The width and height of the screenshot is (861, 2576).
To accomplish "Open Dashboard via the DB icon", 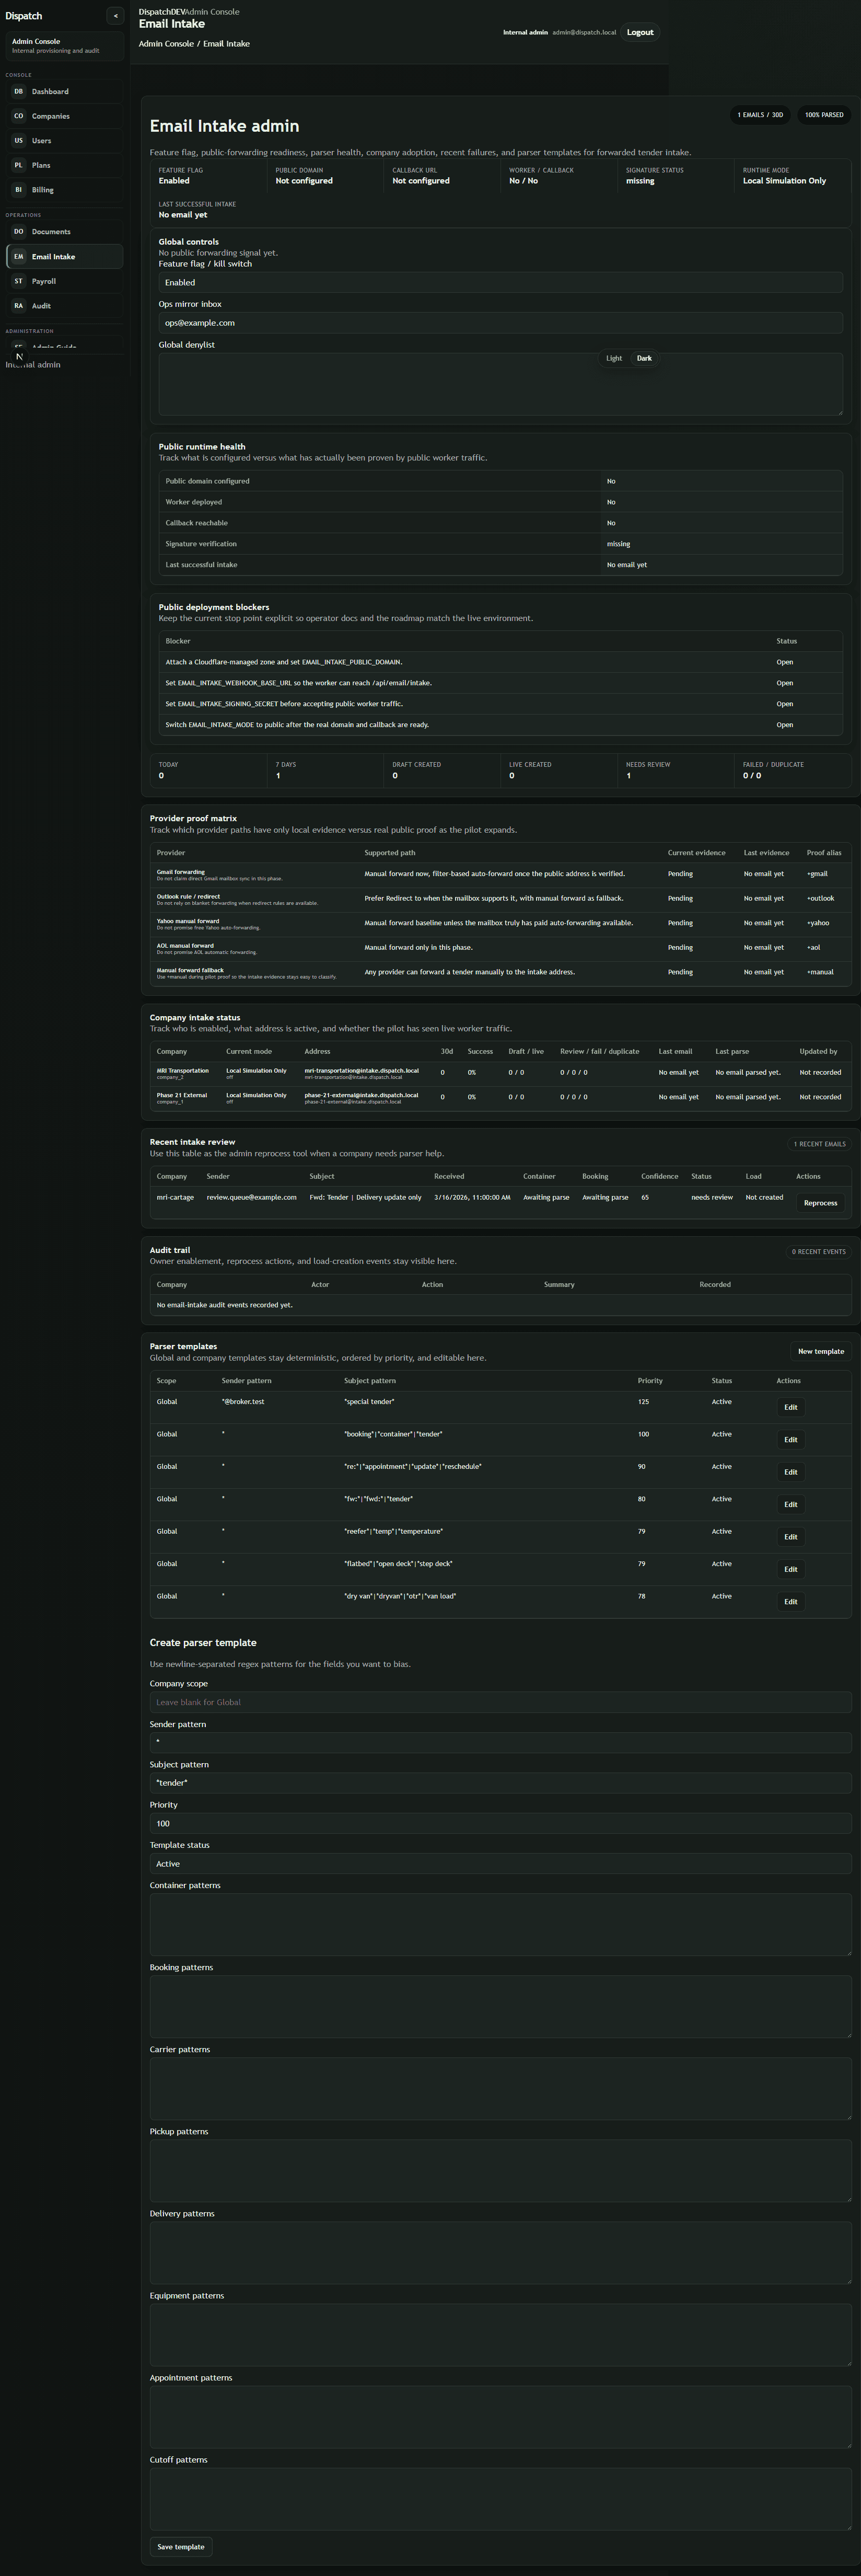I will [x=18, y=91].
